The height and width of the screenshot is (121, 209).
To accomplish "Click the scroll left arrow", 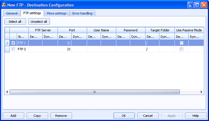I will (7, 92).
